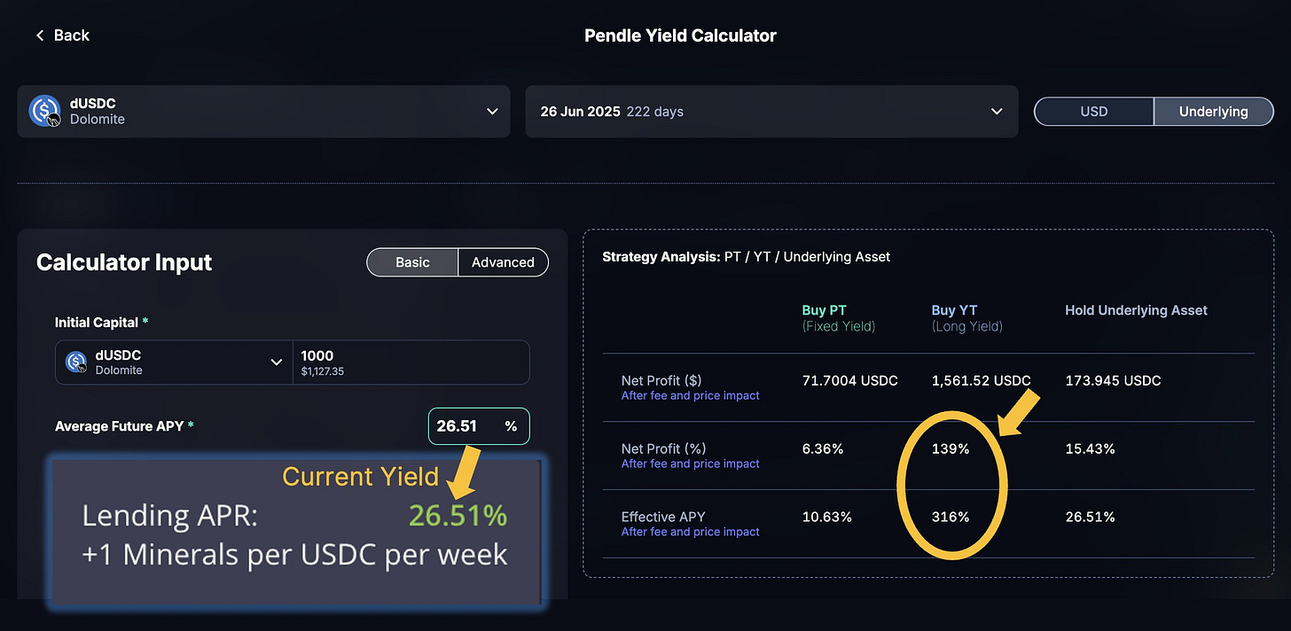Click the 71.7004 USDC value
The height and width of the screenshot is (631, 1291).
(x=849, y=381)
